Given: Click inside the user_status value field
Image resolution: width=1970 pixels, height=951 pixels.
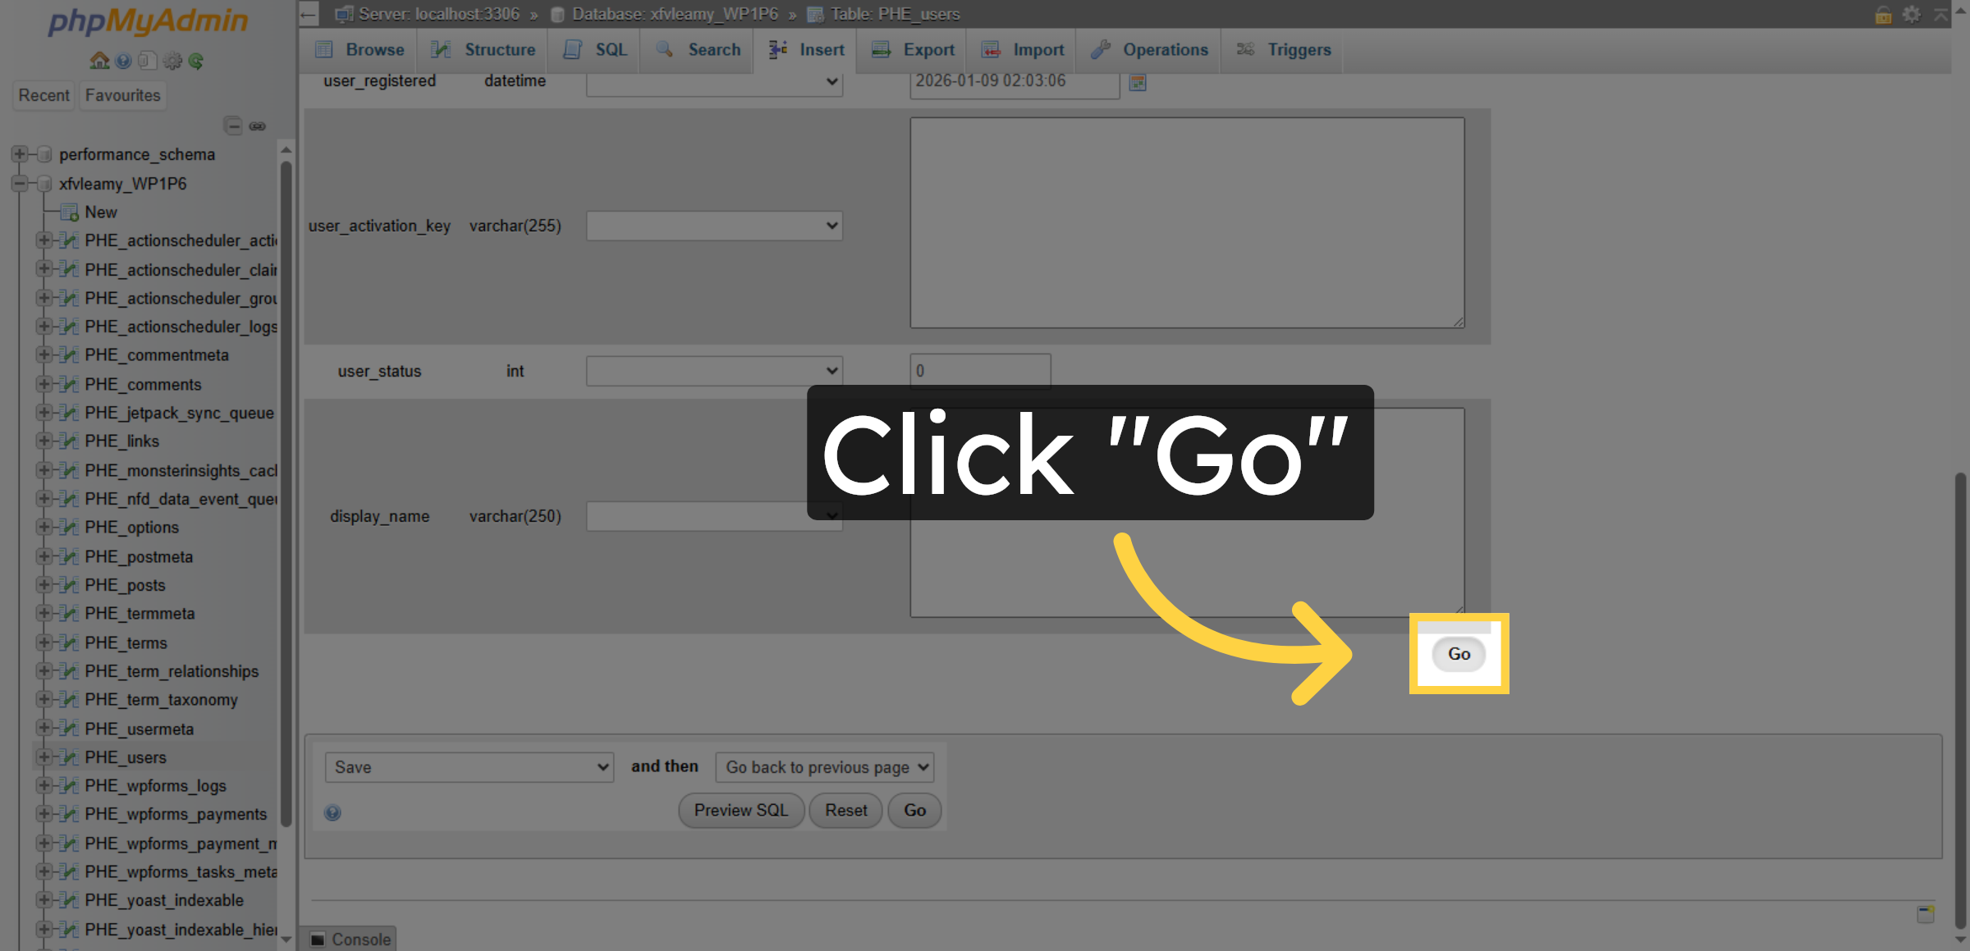Looking at the screenshot, I should (979, 371).
